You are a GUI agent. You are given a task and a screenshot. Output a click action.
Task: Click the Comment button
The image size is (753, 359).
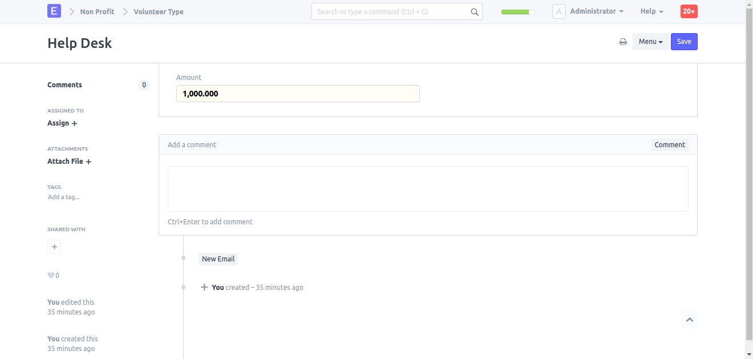pos(669,145)
